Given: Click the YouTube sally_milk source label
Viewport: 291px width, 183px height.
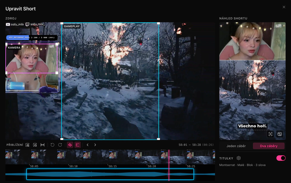Looking at the screenshot, I should (x=15, y=25).
